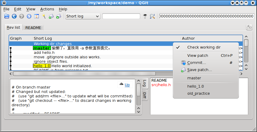This screenshot has width=257, height=132.
Task: Open the Actions menu
Action: (47, 9)
